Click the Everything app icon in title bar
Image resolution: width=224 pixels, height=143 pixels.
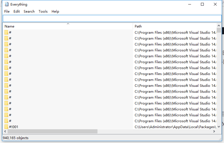tap(7, 4)
